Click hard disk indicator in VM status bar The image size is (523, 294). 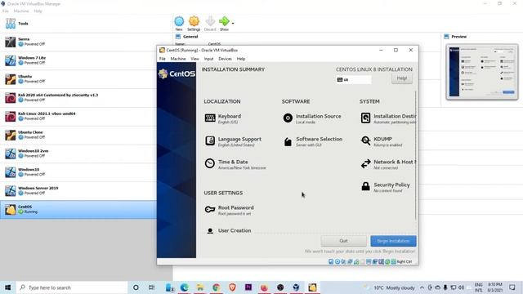pyautogui.click(x=331, y=261)
